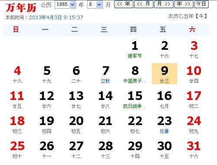Image resolution: width=217 pixels, height=165 pixels.
Task: Select date 16 marked 七月
Action: tap(164, 100)
